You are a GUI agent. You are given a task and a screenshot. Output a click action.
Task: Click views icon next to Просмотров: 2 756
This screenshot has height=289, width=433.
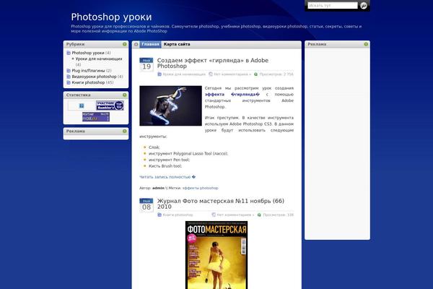tap(255, 74)
